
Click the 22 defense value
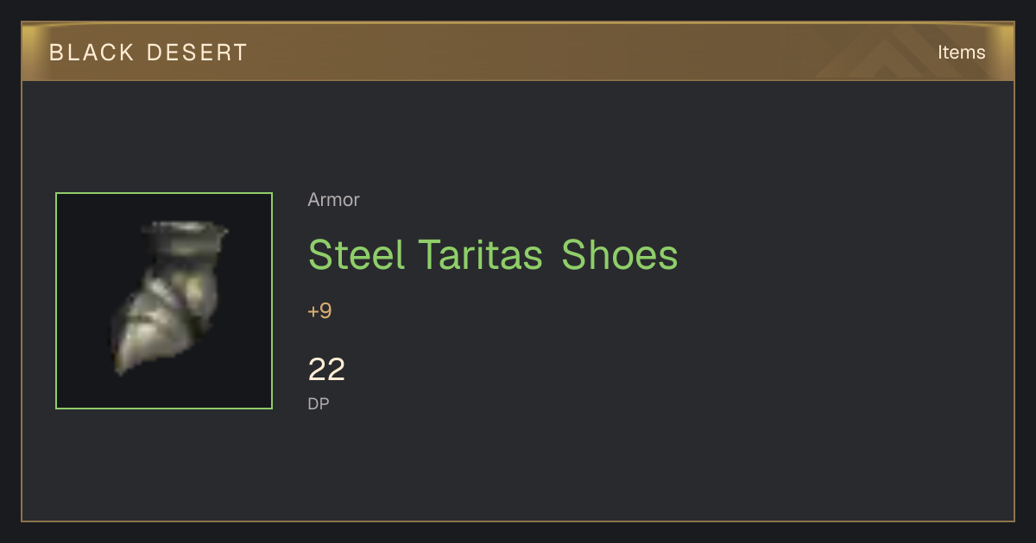[x=326, y=370]
